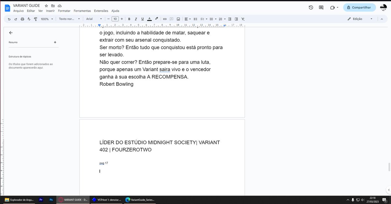This screenshot has width=391, height=204.
Task: Open the Editar menu
Action: pos(31,11)
